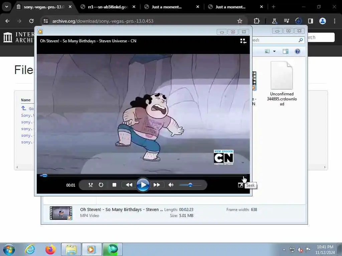The image size is (342, 256).
Task: Toggle repeat mode in media player
Action: (101, 185)
